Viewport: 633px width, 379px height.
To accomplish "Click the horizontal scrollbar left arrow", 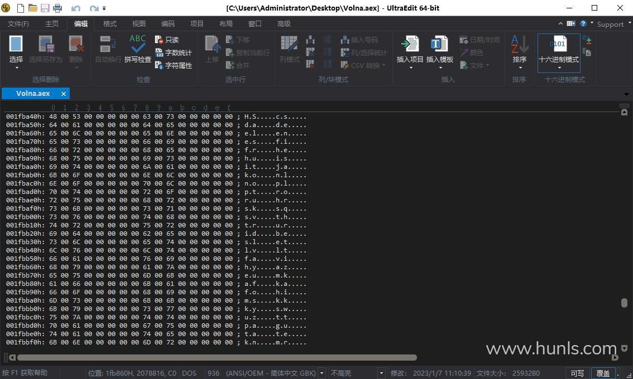I will (12, 358).
